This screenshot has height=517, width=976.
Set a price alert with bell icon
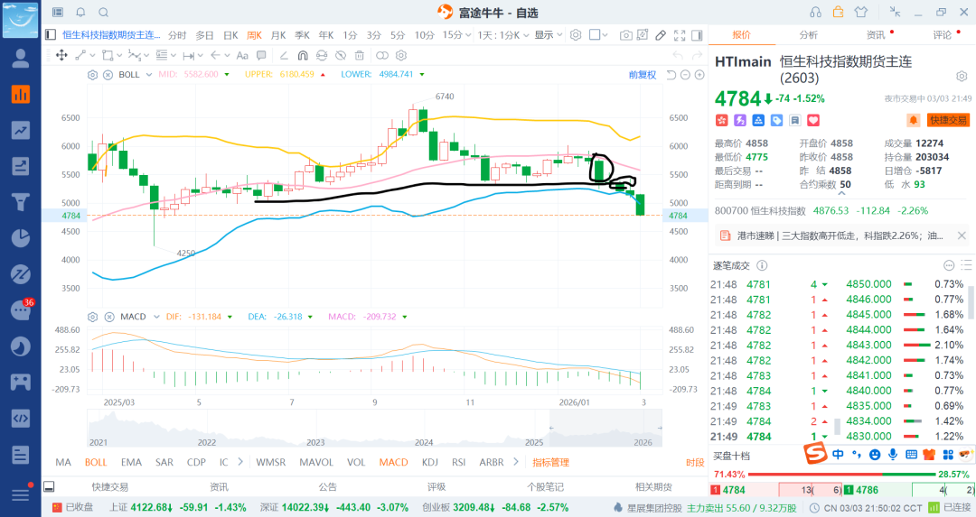pyautogui.click(x=913, y=120)
